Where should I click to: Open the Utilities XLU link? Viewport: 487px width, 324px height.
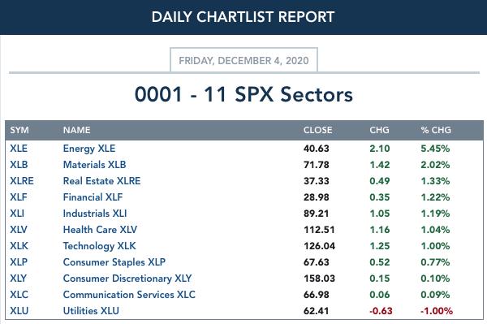pyautogui.click(x=91, y=311)
